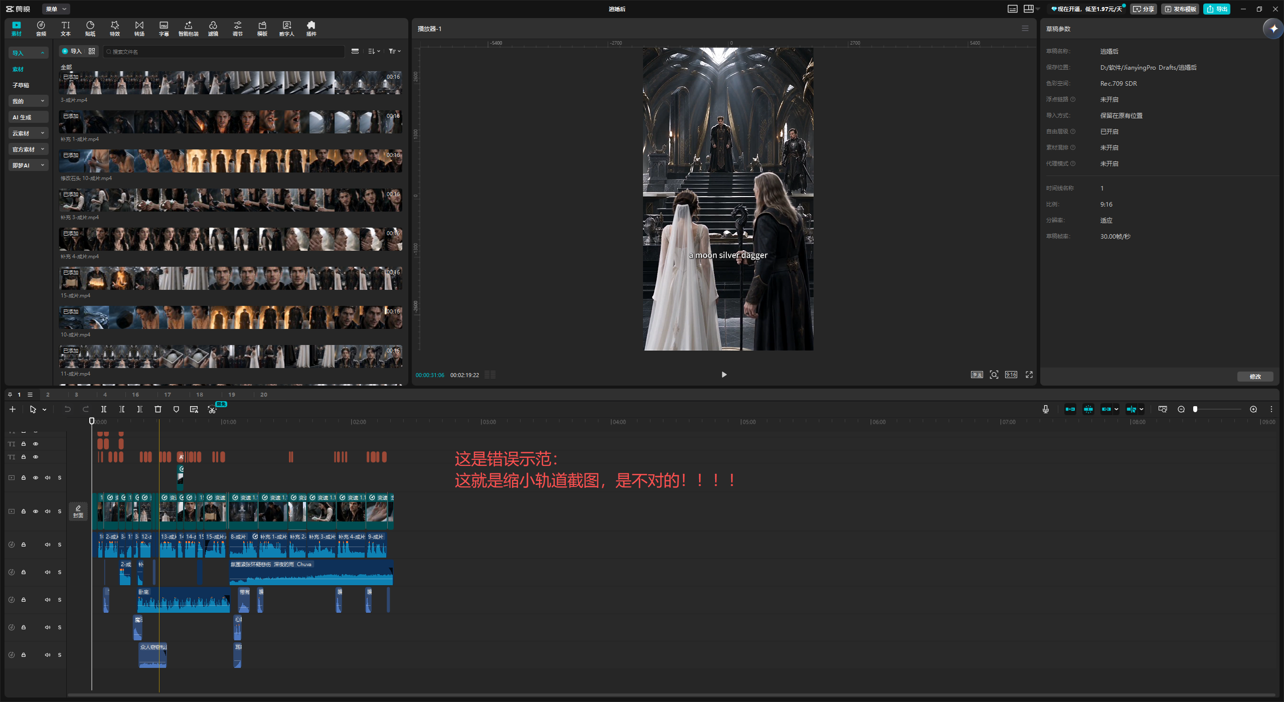
Task: Hide the main video track with 封面 cover
Action: coord(36,511)
